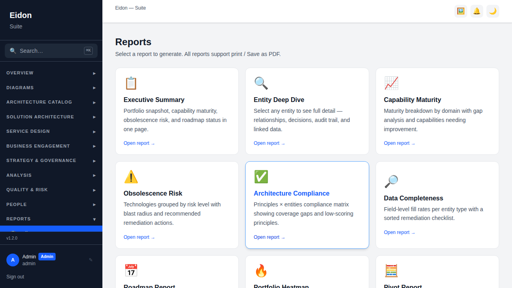This screenshot has width=512, height=288.
Task: Expand the Analysis sidebar section
Action: [51, 175]
